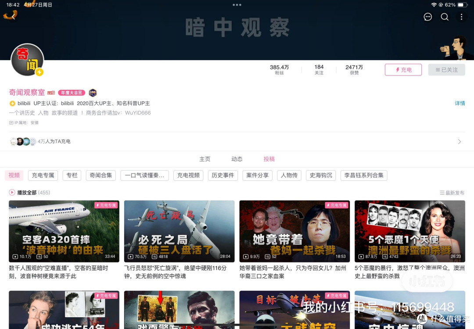The height and width of the screenshot is (329, 474).
Task: Tap the play-all circular play icon
Action: (x=12, y=193)
